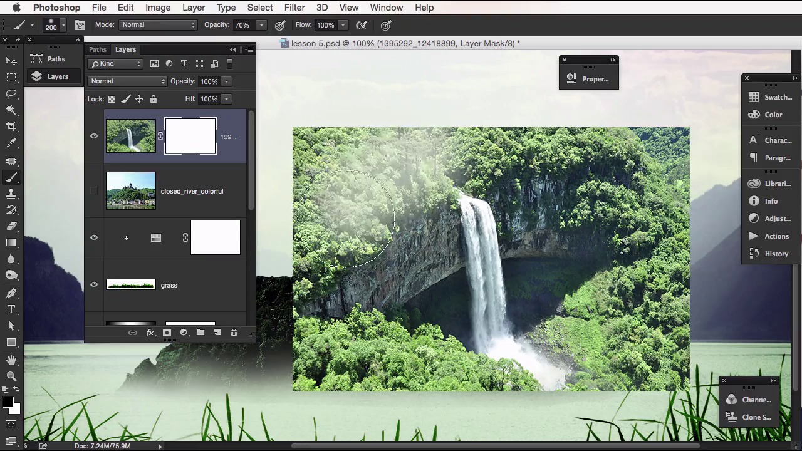Switch to the Paths tab

click(97, 49)
